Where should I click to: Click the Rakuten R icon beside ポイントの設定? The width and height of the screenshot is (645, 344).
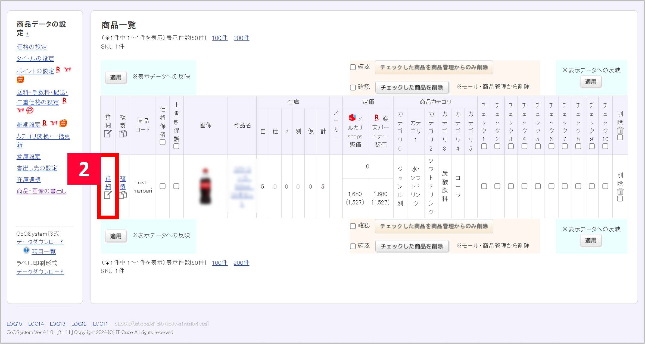pyautogui.click(x=58, y=70)
